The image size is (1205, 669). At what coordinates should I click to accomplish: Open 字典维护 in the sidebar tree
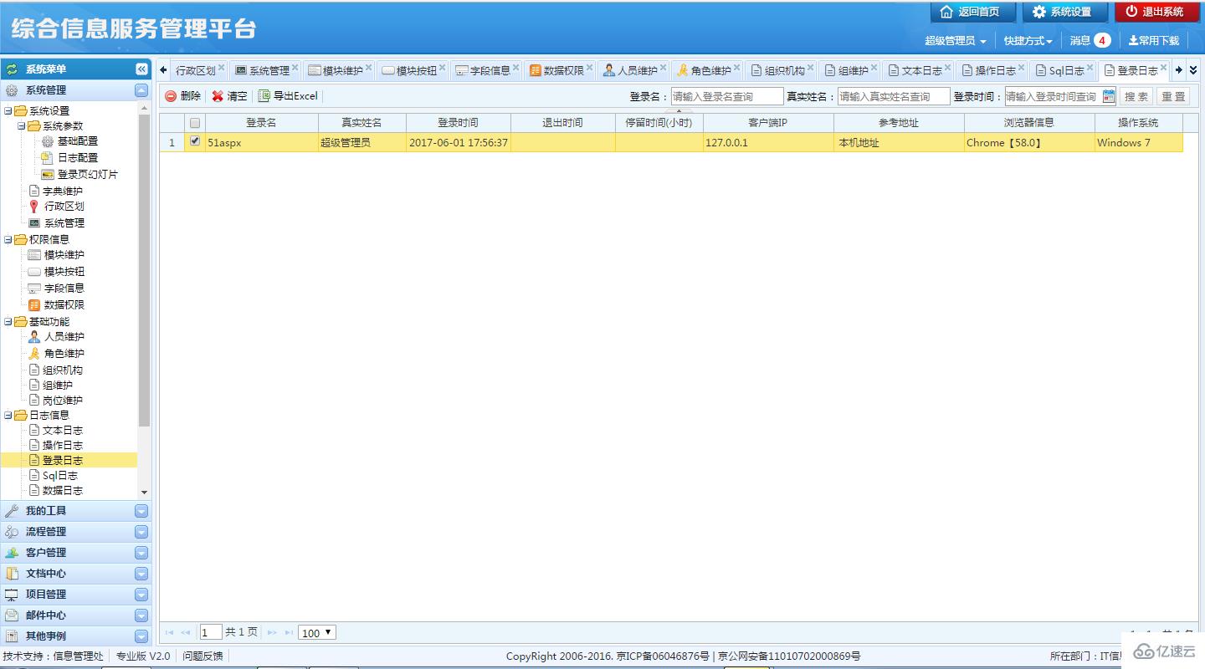click(63, 191)
